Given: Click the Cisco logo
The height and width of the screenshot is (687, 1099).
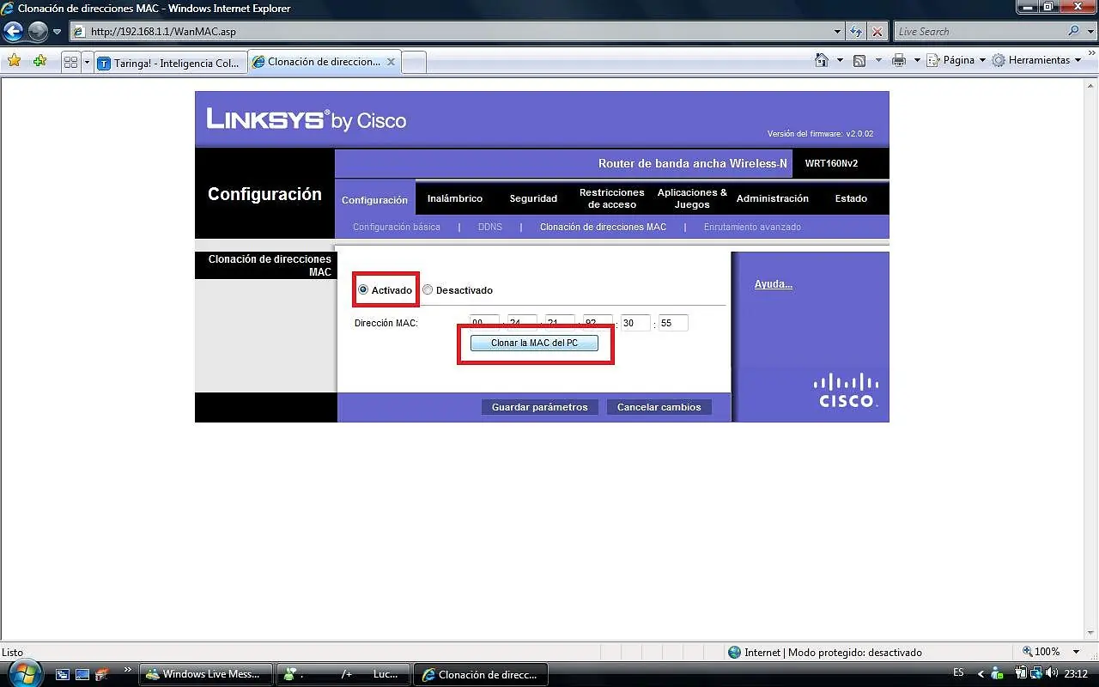Looking at the screenshot, I should (846, 390).
